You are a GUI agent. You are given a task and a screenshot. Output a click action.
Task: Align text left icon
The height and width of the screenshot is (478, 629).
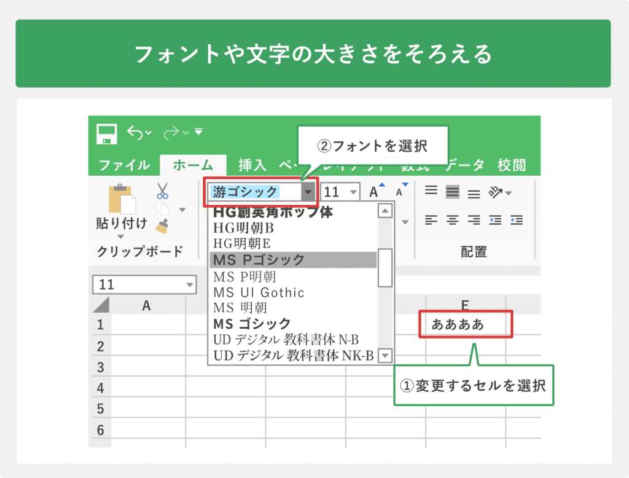(431, 220)
